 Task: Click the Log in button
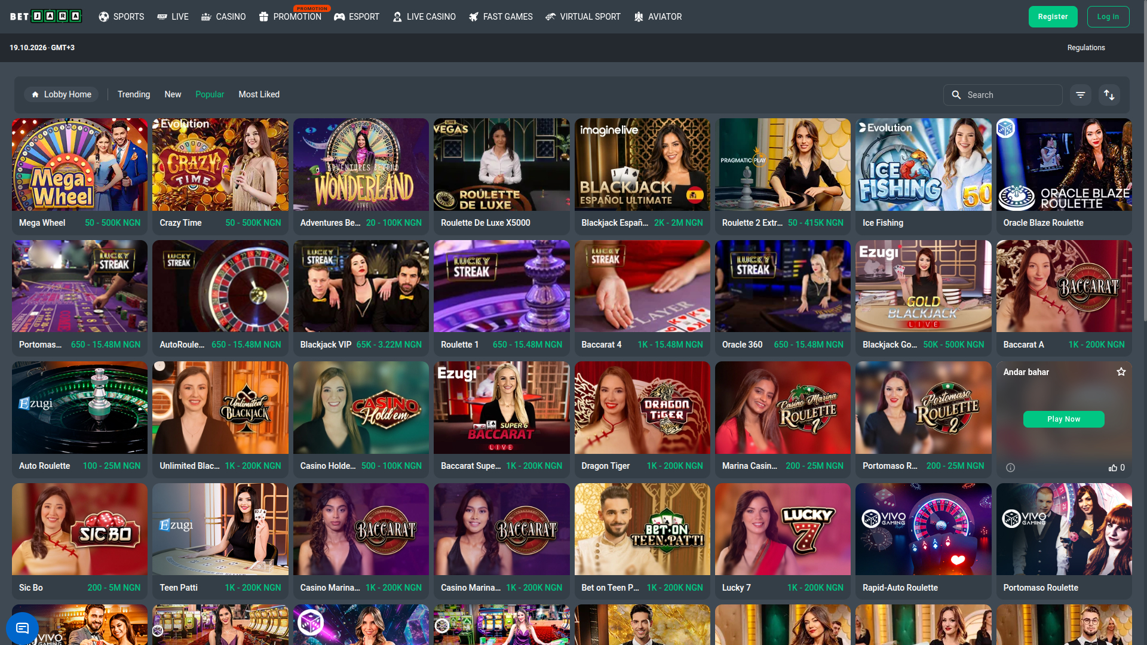1108,17
